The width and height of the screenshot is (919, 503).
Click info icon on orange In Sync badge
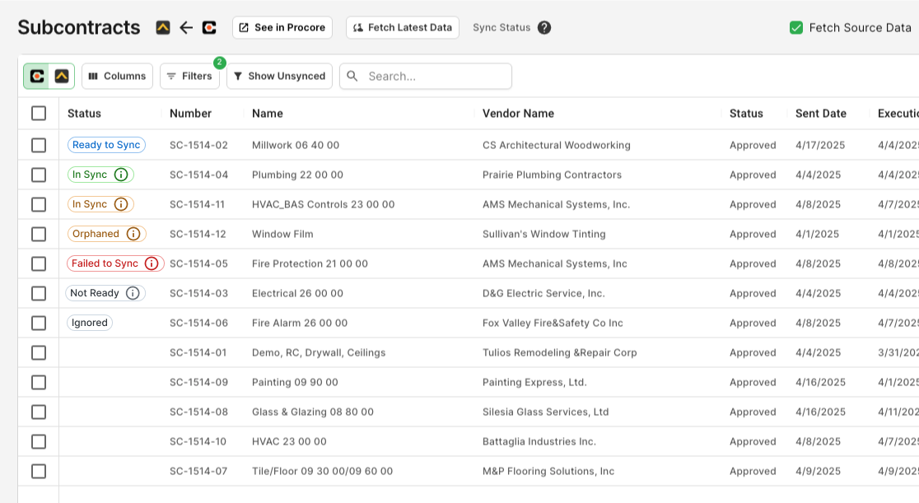121,204
